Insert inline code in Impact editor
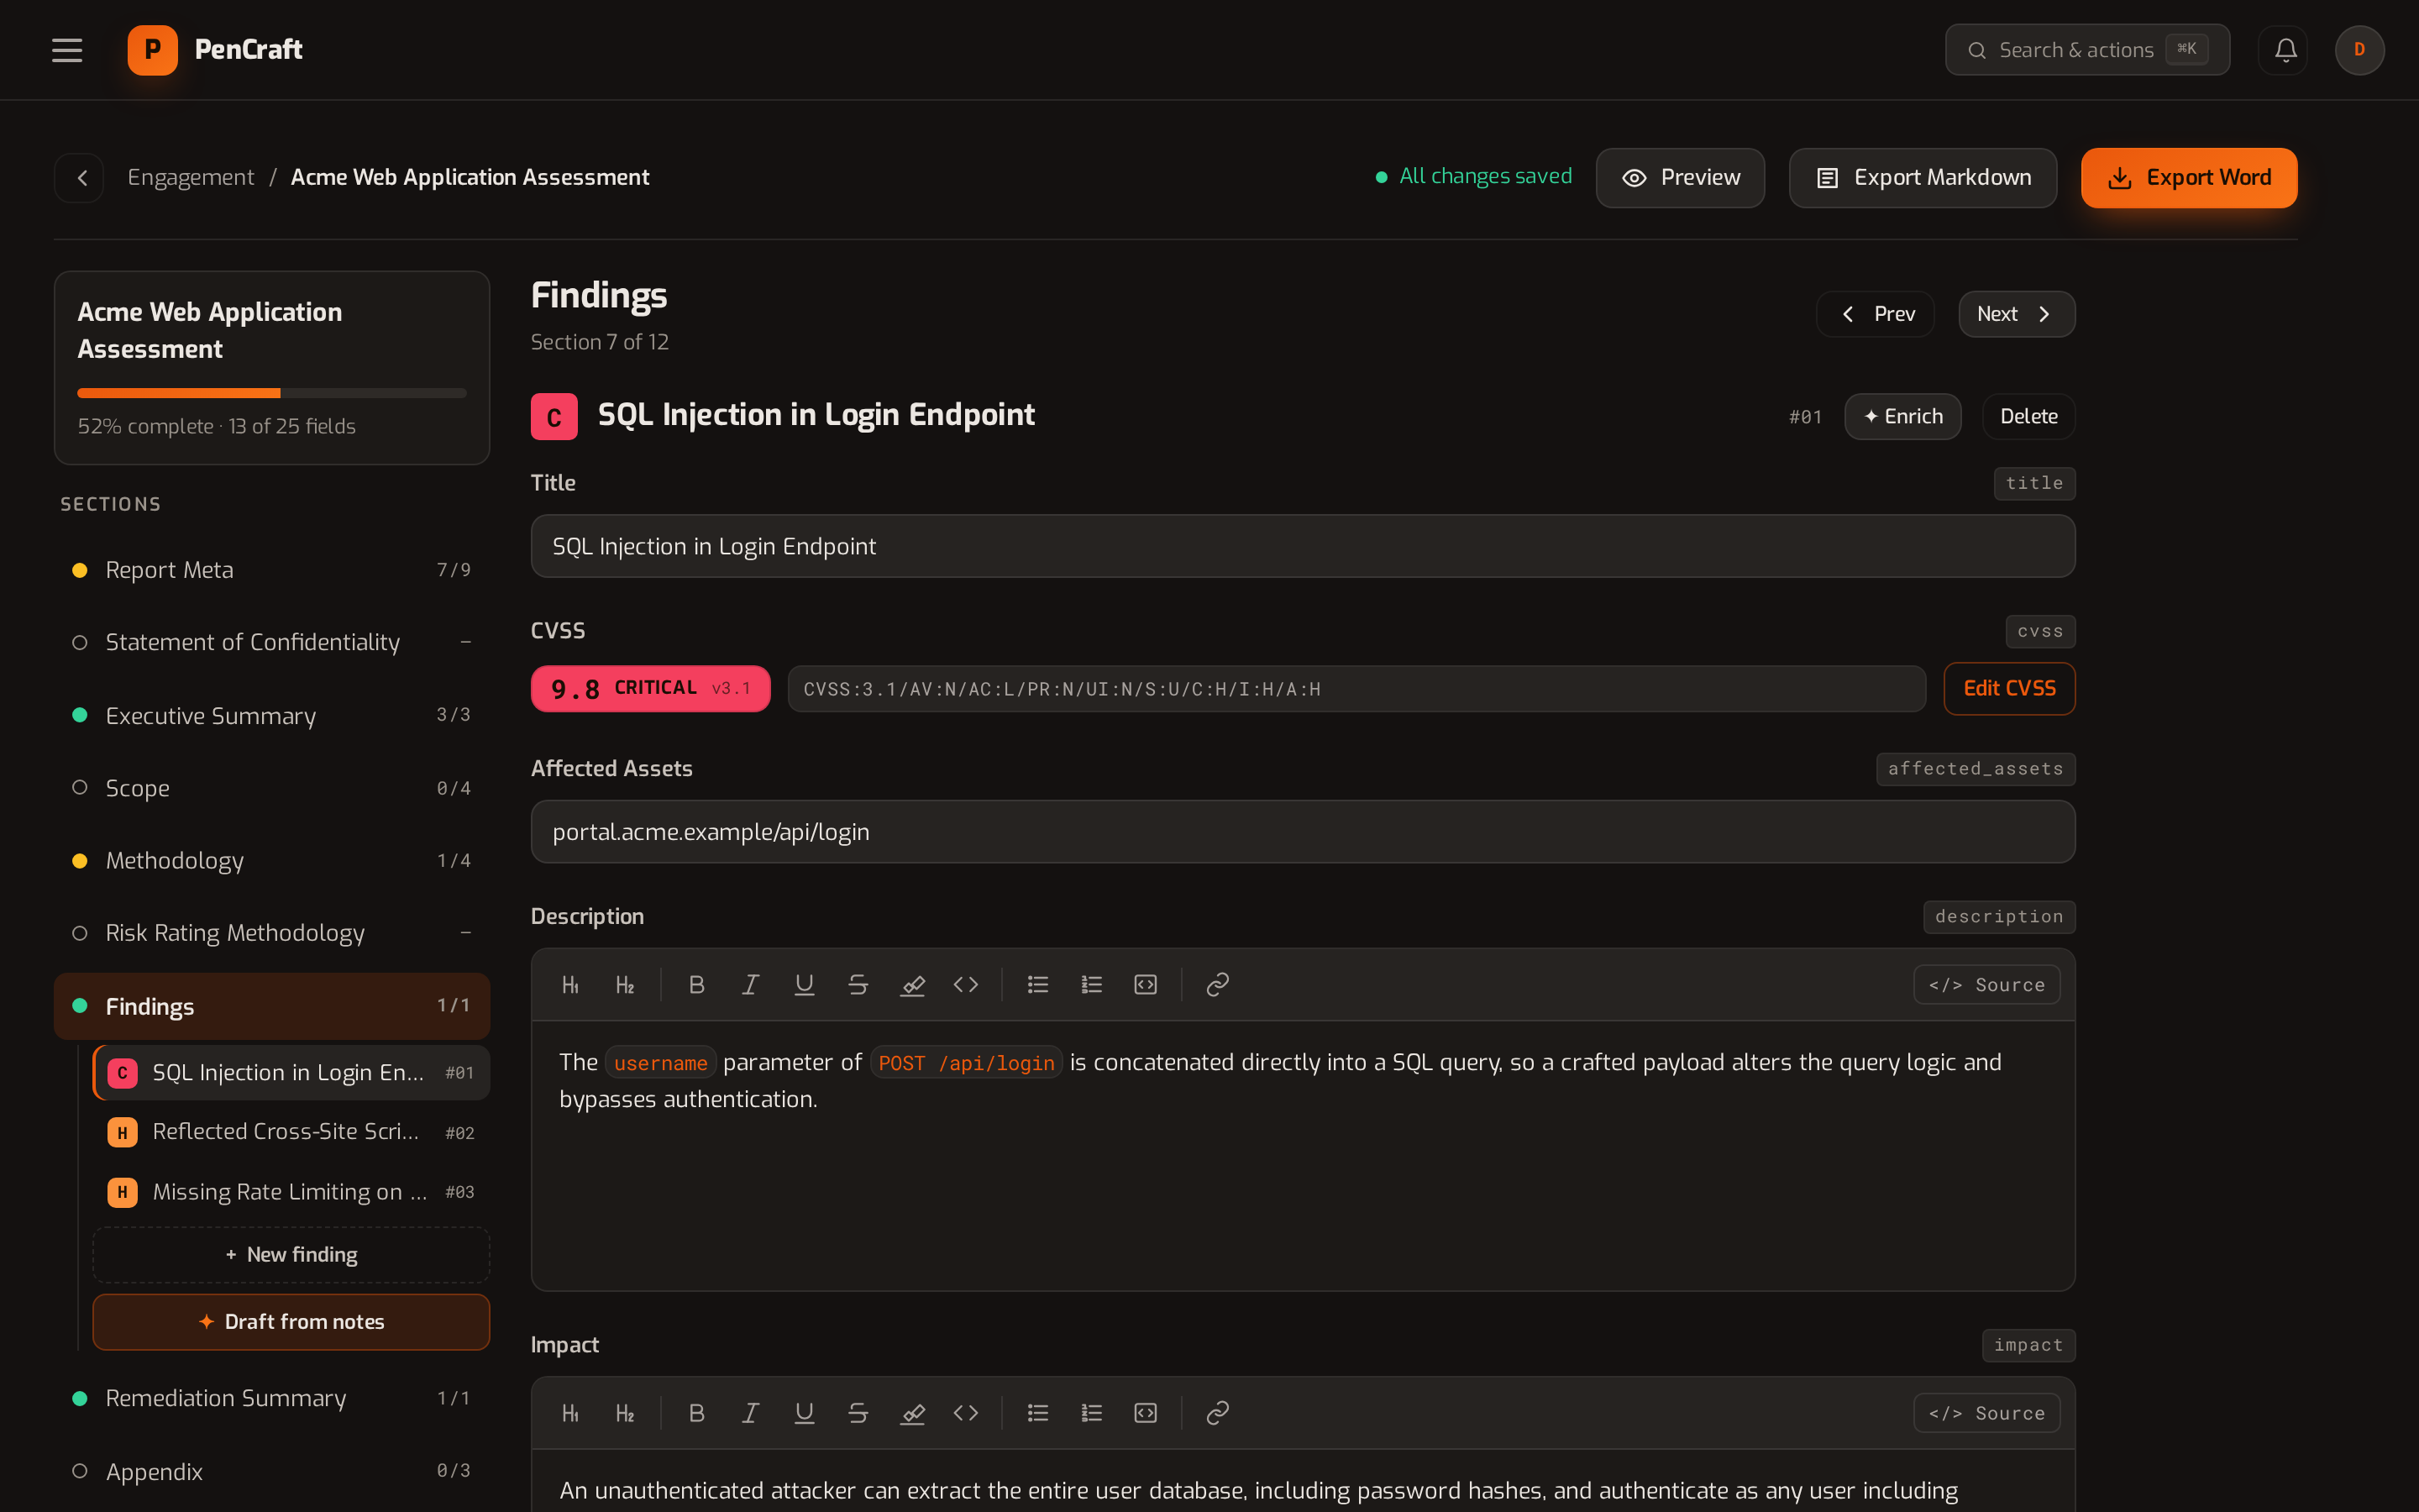Screen dimensions: 2419x1512 [x=966, y=1413]
